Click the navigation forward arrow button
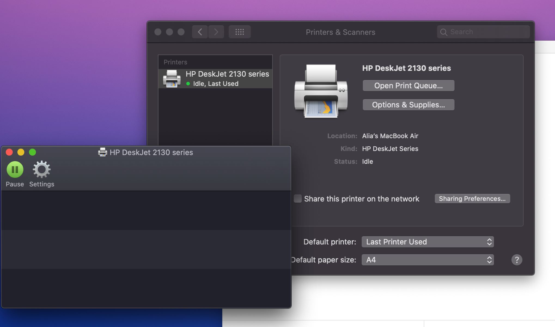The height and width of the screenshot is (327, 555). [216, 32]
